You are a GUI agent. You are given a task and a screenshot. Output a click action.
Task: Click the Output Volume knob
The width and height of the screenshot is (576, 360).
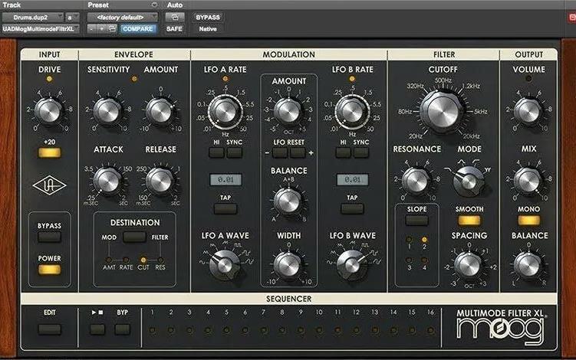click(x=528, y=110)
